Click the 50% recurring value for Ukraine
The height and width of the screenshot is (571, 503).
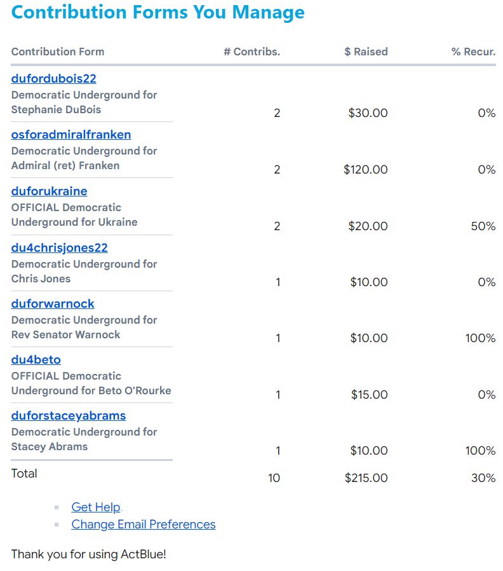click(483, 226)
